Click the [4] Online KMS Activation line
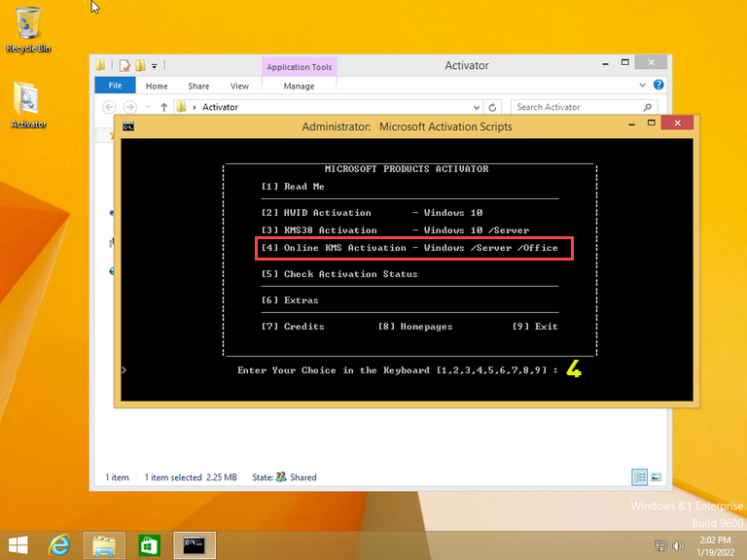This screenshot has width=747, height=560. click(x=409, y=248)
